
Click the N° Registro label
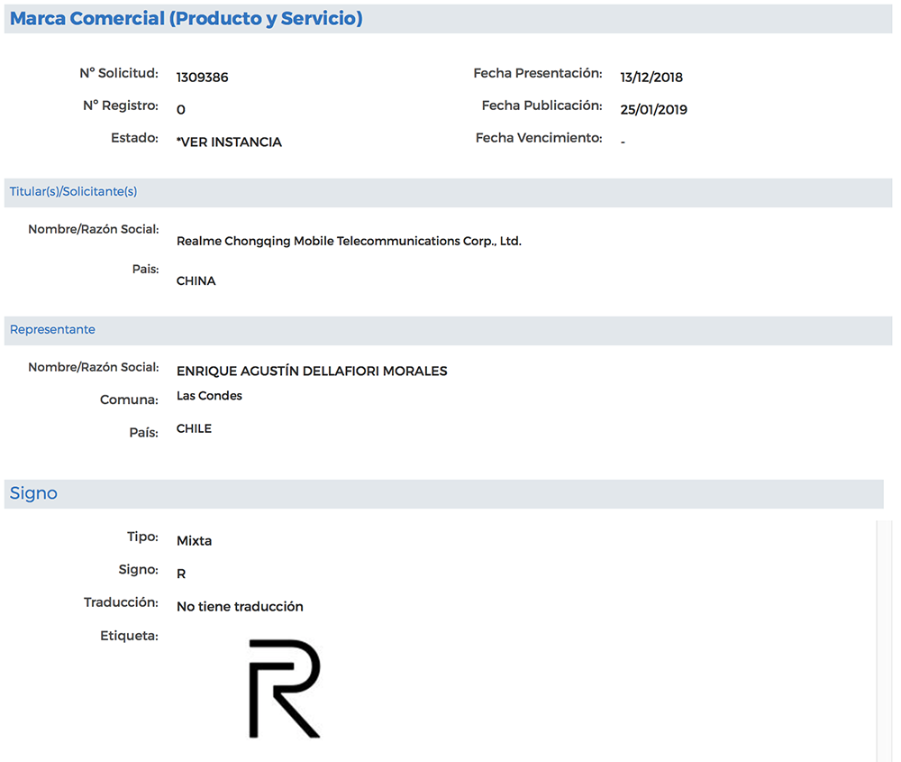[121, 106]
